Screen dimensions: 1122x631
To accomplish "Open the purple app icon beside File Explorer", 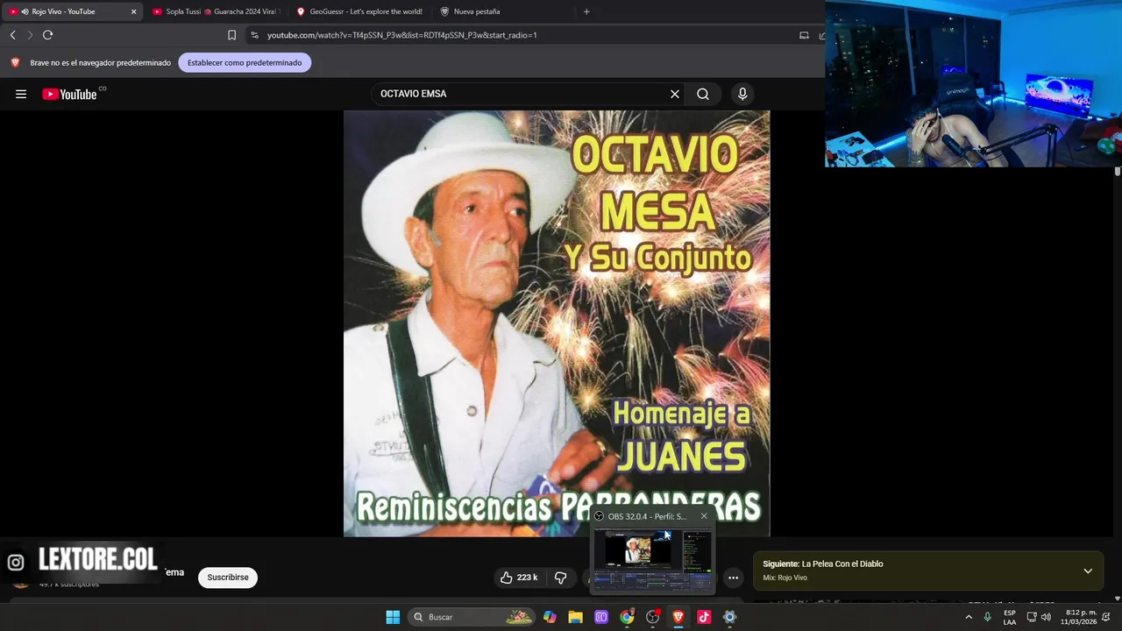I will coord(601,617).
